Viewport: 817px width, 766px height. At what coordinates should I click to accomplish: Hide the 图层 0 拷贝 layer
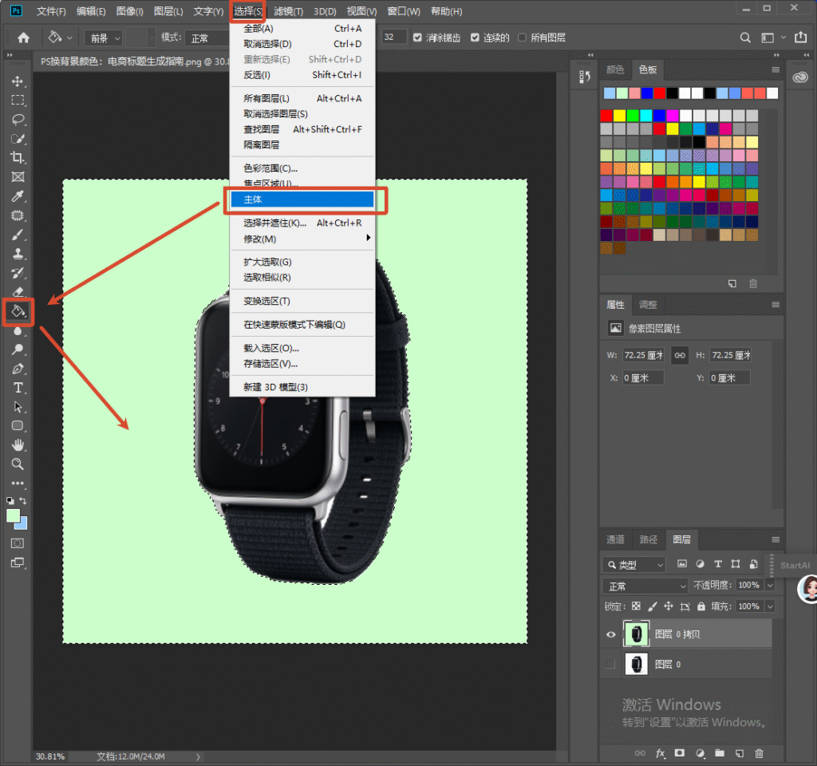click(x=610, y=634)
